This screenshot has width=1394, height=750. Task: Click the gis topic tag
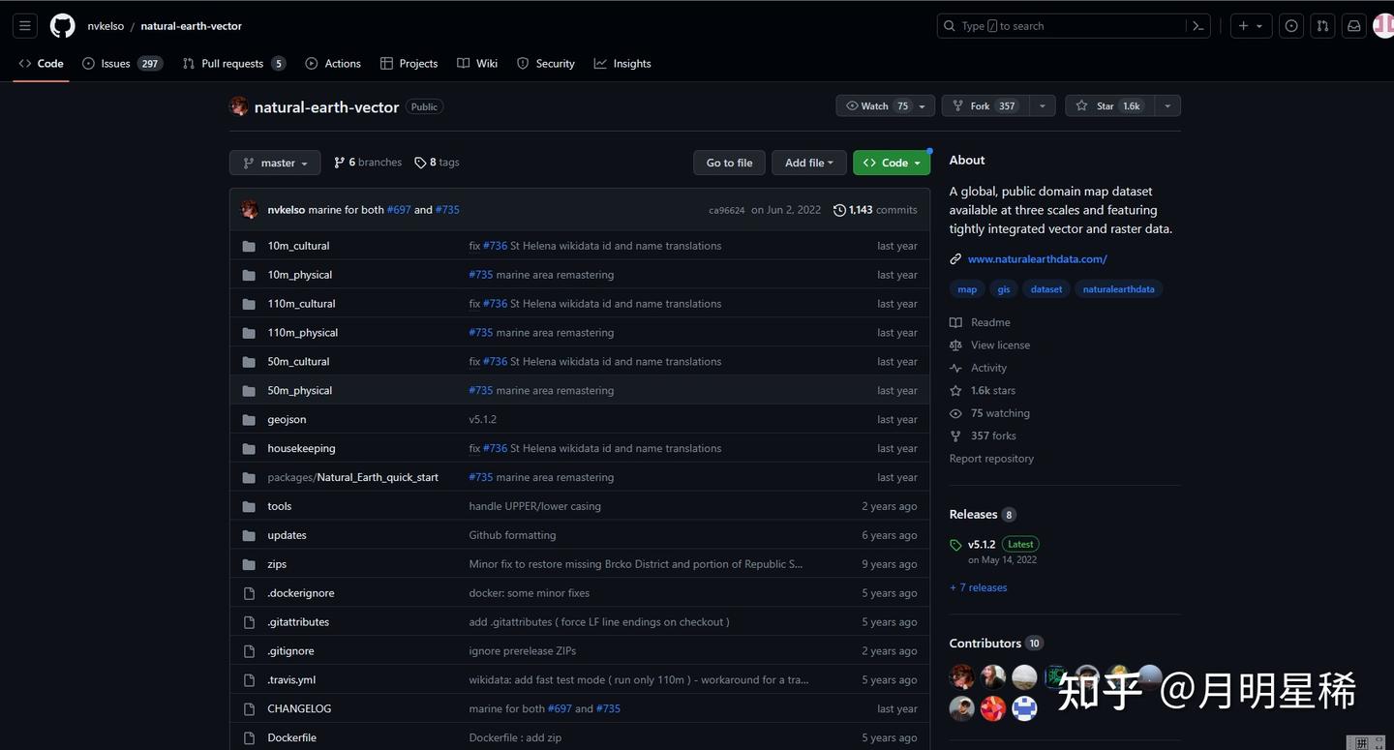[x=1004, y=289]
